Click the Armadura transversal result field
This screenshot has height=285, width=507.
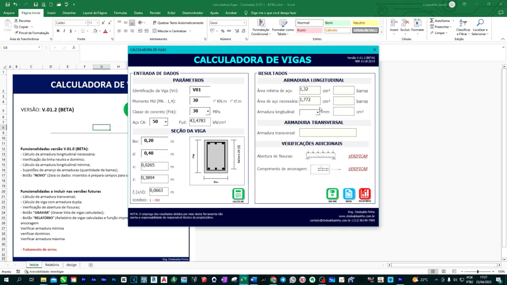[x=328, y=133]
